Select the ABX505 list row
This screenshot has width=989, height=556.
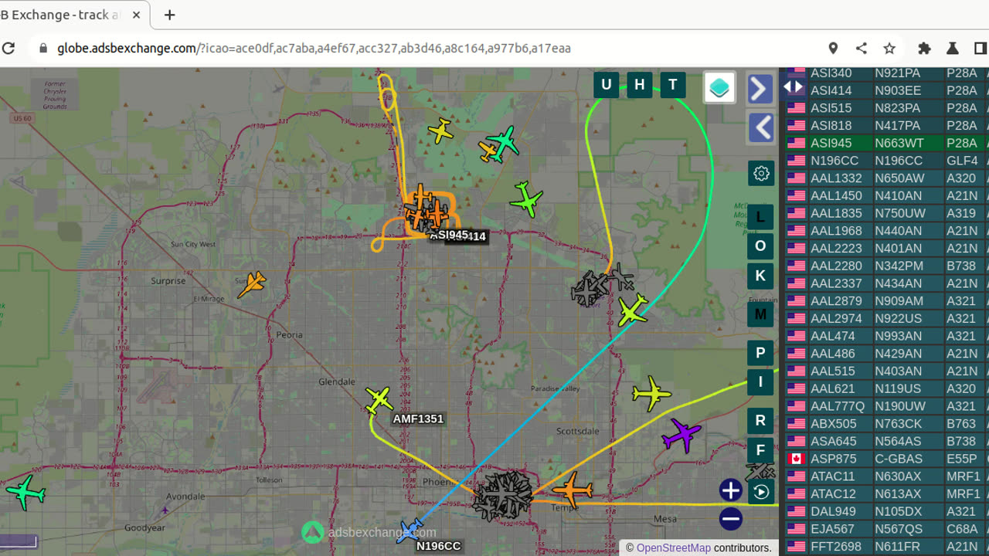[886, 424]
